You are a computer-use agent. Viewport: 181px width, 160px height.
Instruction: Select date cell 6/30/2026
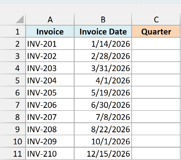(103, 105)
